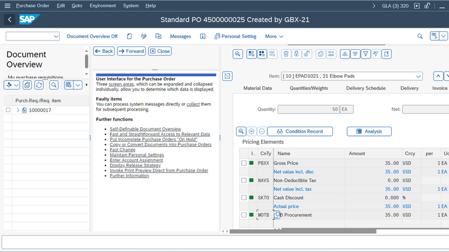Show more Document Overview toolbar buttons arrow
Screen dimensions: 449x252
[87, 85]
